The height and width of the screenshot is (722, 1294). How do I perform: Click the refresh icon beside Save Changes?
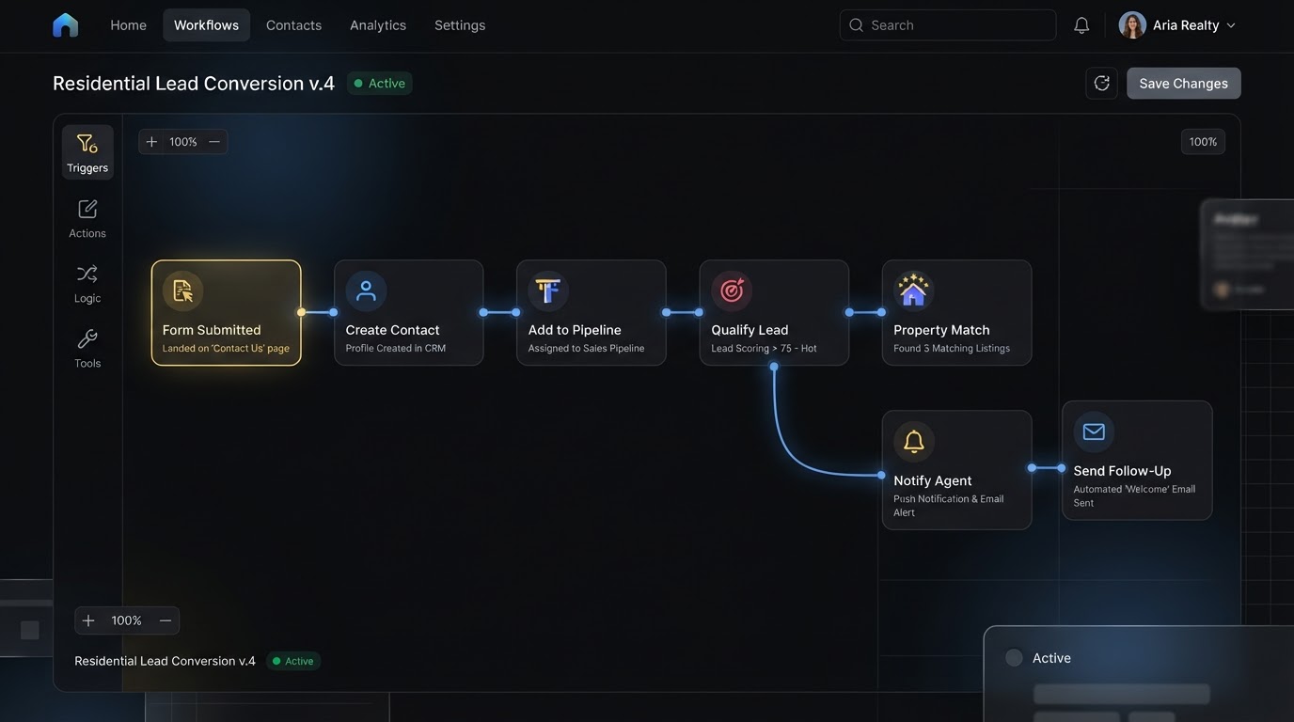tap(1102, 83)
